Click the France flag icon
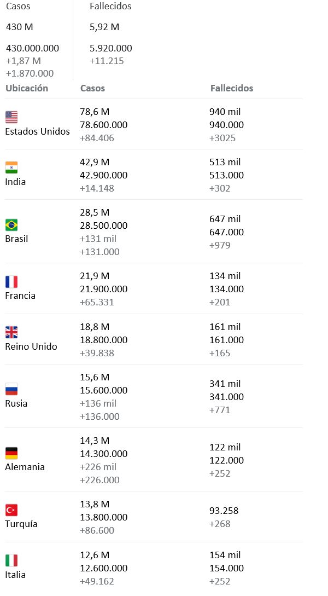Screen dimensions: 328x596 [11, 281]
